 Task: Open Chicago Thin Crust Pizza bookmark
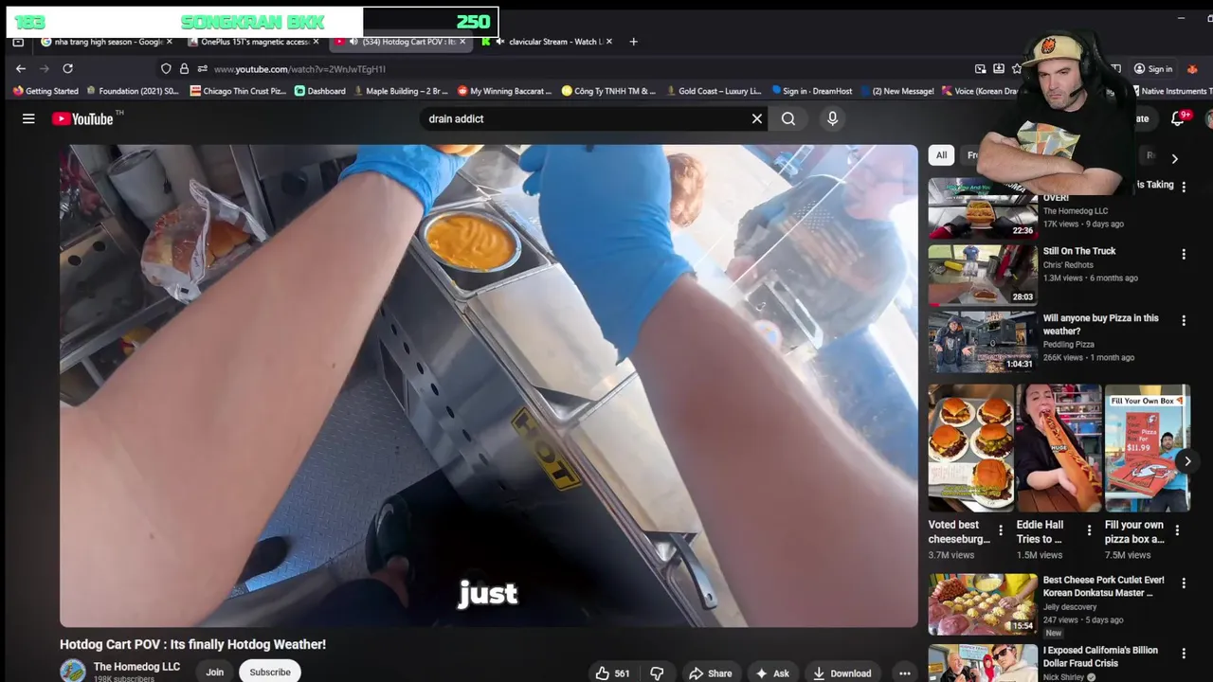point(238,91)
